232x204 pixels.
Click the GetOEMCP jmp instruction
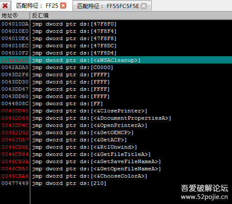pyautogui.click(x=83, y=132)
